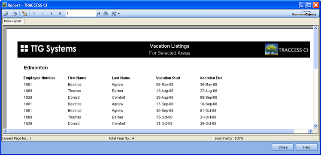
Task: Jump to the last page arrow
Action: pos(60,14)
